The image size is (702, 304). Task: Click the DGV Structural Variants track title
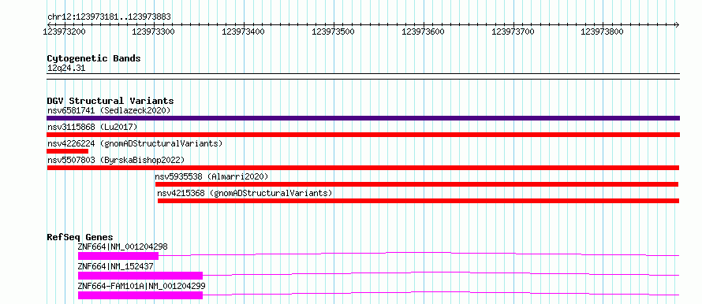pyautogui.click(x=110, y=101)
